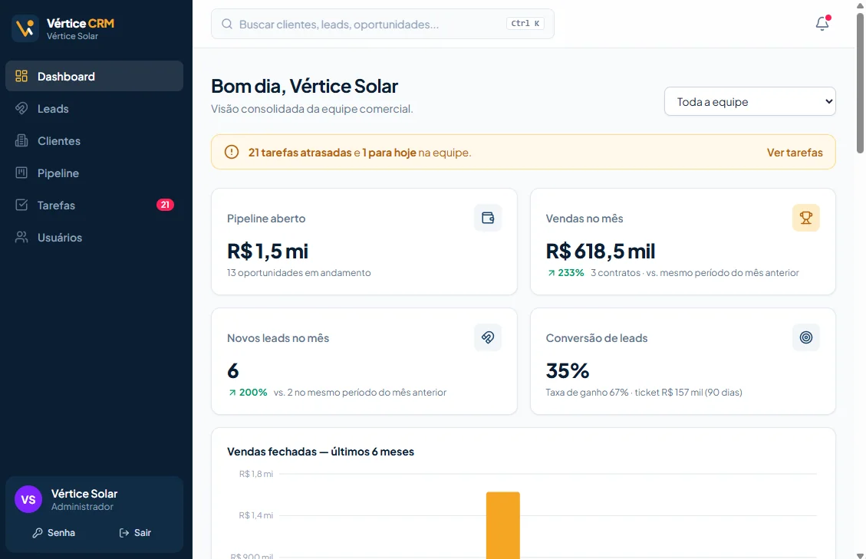Image resolution: width=866 pixels, height=559 pixels.
Task: Click the 233% growth indicator
Action: (x=565, y=273)
